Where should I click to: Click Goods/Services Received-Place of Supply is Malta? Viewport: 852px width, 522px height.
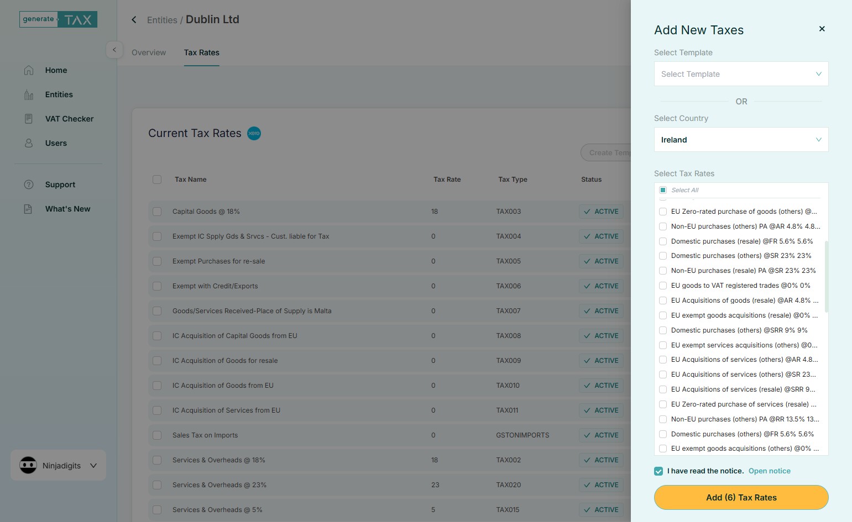coord(252,311)
